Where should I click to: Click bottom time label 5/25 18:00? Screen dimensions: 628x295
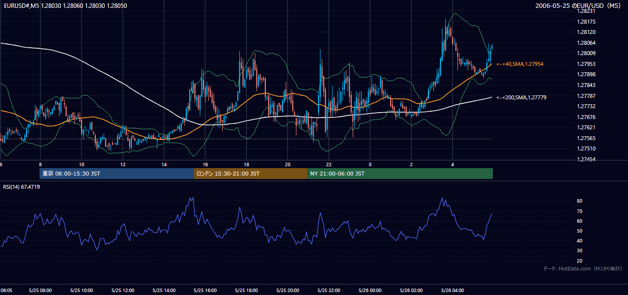pyautogui.click(x=247, y=290)
